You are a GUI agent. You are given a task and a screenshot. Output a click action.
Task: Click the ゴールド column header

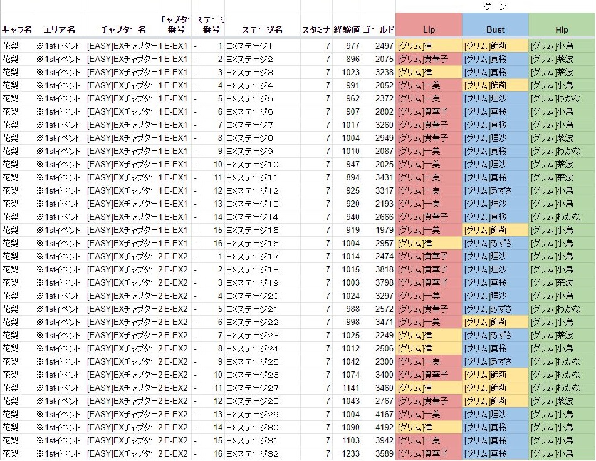click(x=379, y=29)
